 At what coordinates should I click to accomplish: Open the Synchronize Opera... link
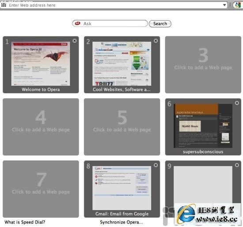pos(121,222)
